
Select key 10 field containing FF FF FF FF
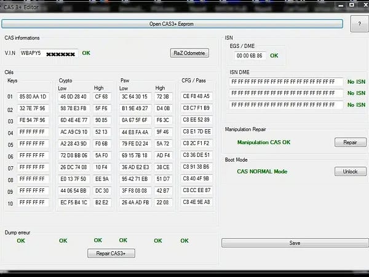point(33,203)
